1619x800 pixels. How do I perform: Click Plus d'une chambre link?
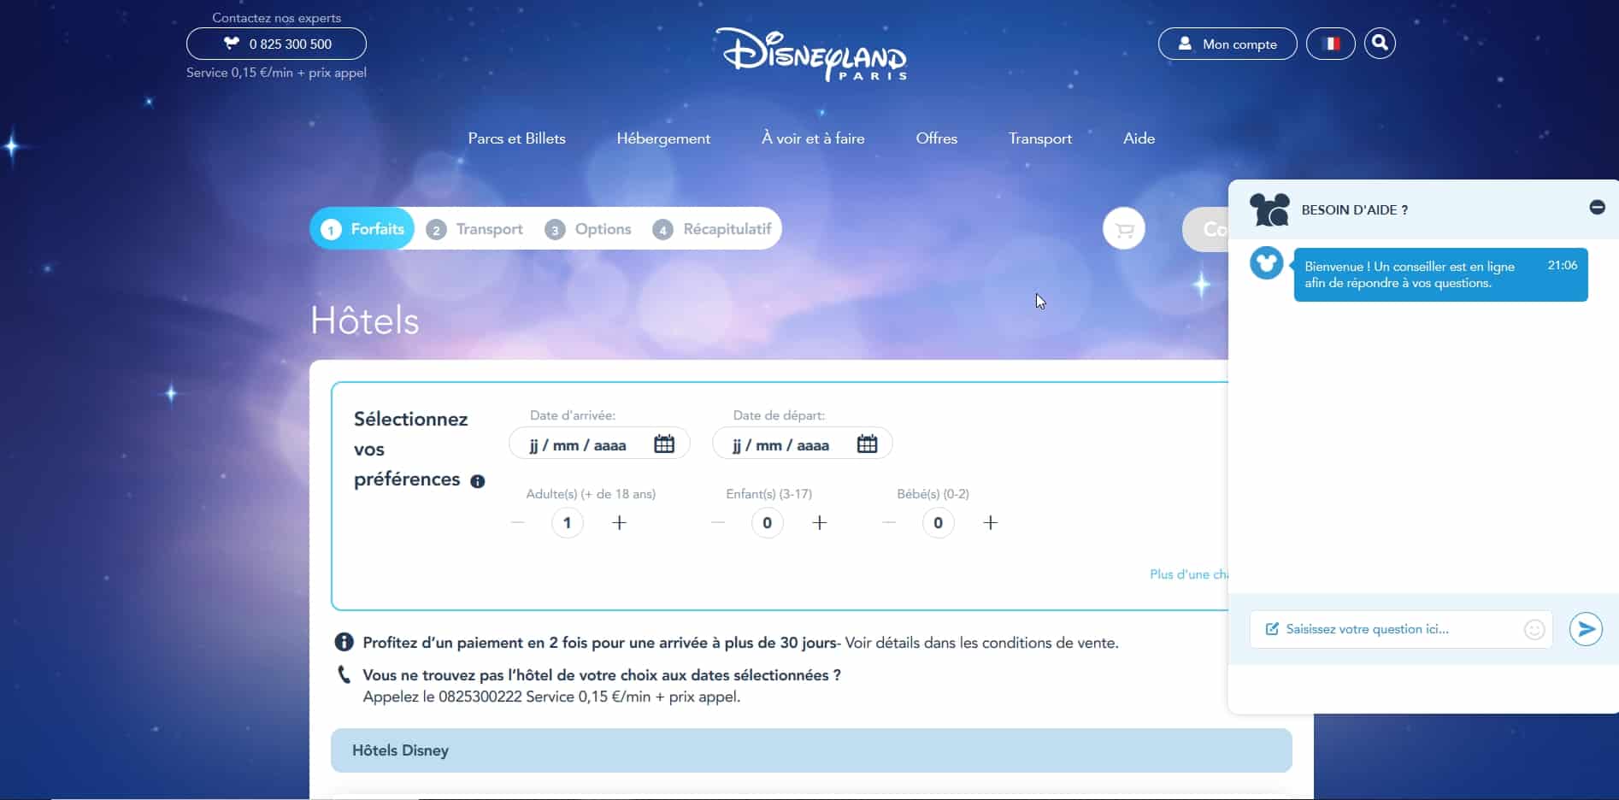1188,574
